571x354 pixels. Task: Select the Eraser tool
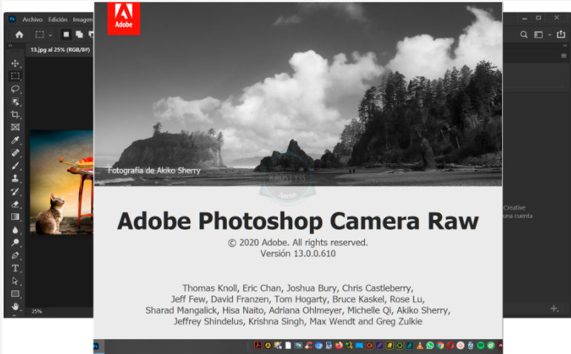15,204
